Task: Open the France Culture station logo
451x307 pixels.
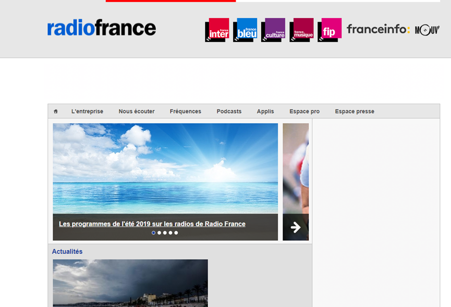Action: 273,30
